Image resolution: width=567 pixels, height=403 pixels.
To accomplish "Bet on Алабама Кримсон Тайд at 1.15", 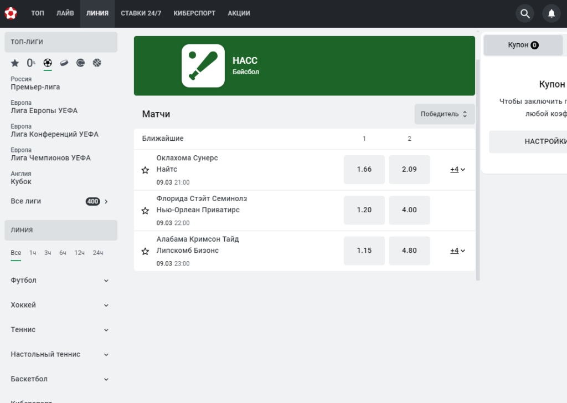I will [364, 251].
